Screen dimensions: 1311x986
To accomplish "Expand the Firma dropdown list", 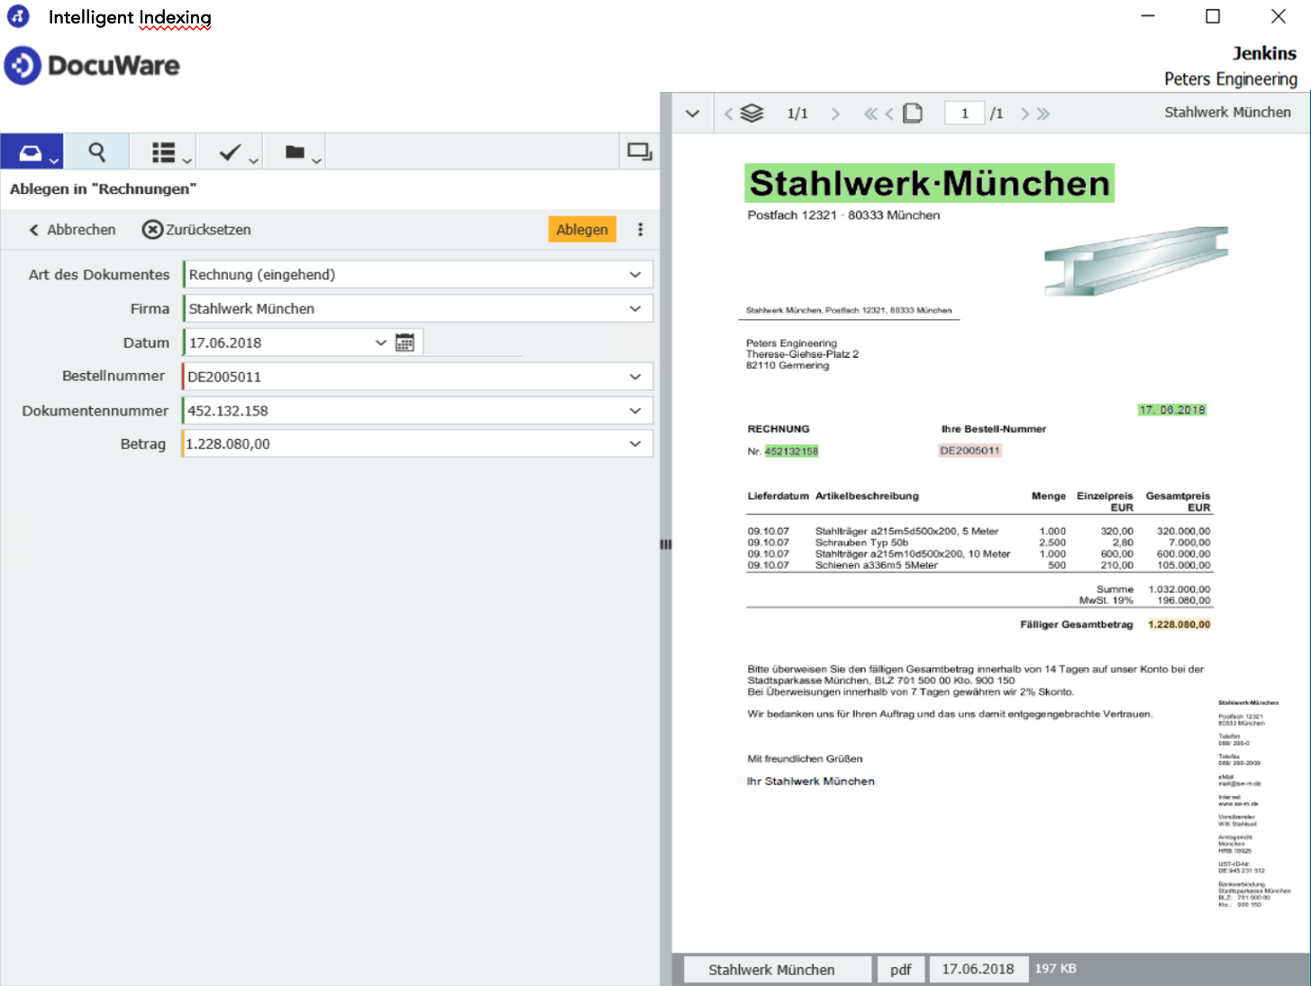I will point(635,309).
